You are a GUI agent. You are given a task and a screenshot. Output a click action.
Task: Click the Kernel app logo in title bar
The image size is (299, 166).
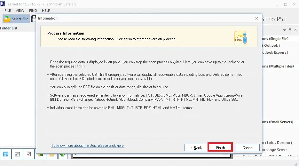[3, 4]
